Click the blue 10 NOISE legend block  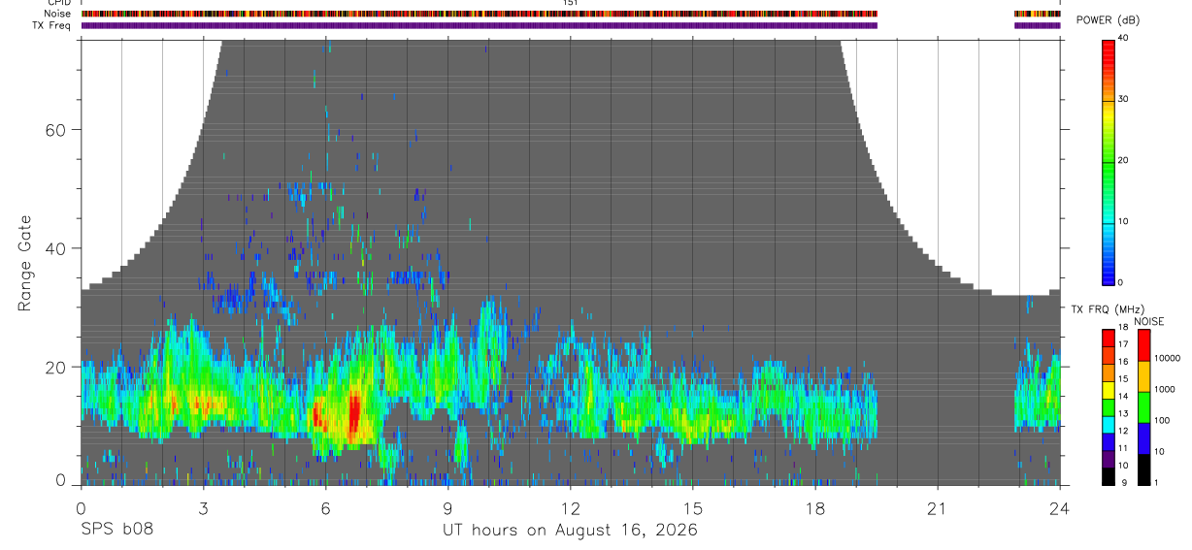pyautogui.click(x=1143, y=438)
